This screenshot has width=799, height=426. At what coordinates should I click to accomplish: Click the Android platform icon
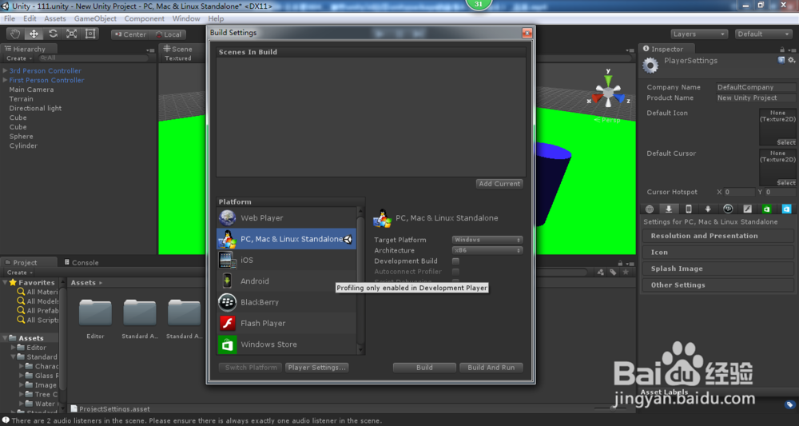click(227, 281)
